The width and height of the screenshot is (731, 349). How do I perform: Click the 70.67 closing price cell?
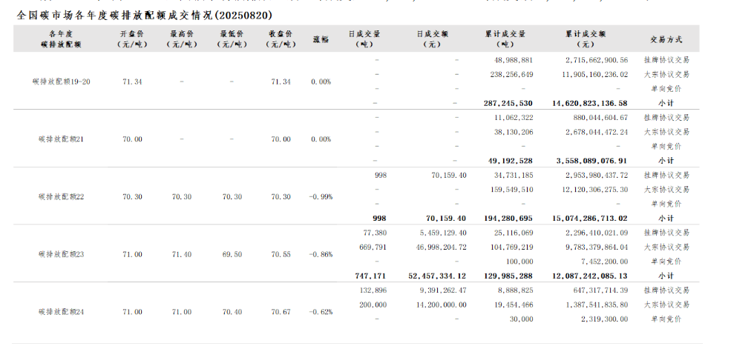pyautogui.click(x=281, y=312)
